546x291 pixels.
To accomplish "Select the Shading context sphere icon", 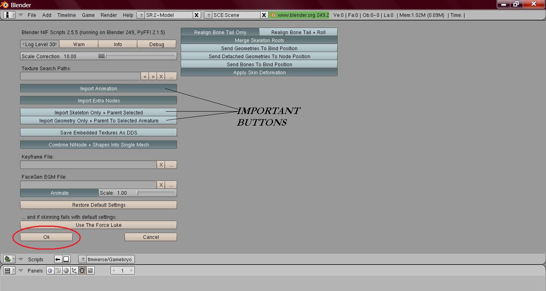I will [x=66, y=271].
